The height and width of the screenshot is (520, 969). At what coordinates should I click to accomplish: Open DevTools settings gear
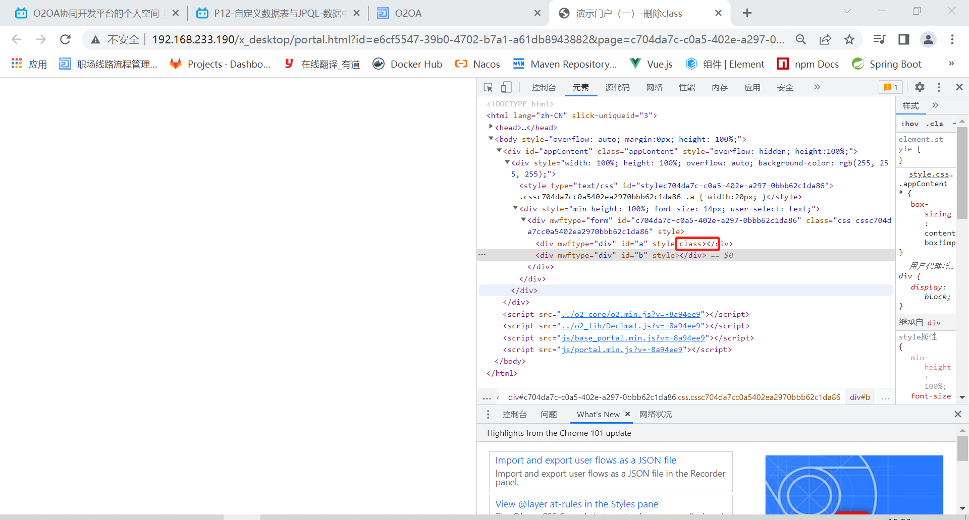tap(920, 87)
